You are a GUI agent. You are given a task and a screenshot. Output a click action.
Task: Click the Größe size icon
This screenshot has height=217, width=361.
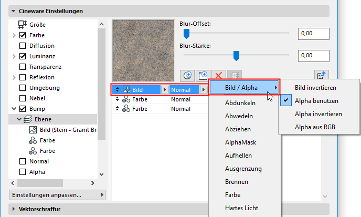(x=23, y=25)
